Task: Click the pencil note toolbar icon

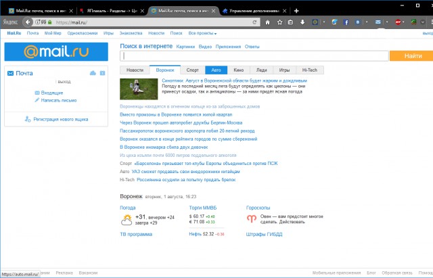Action: point(334,22)
